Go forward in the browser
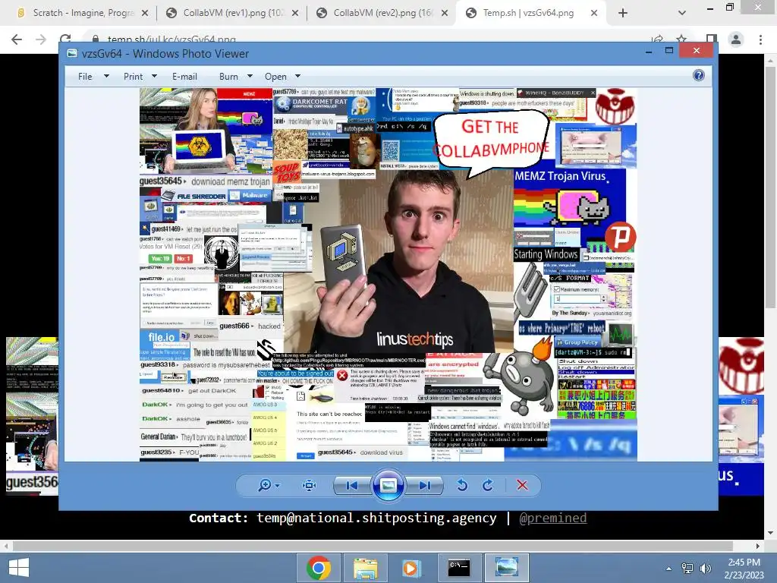Screen dimensions: 777x583 [x=41, y=39]
